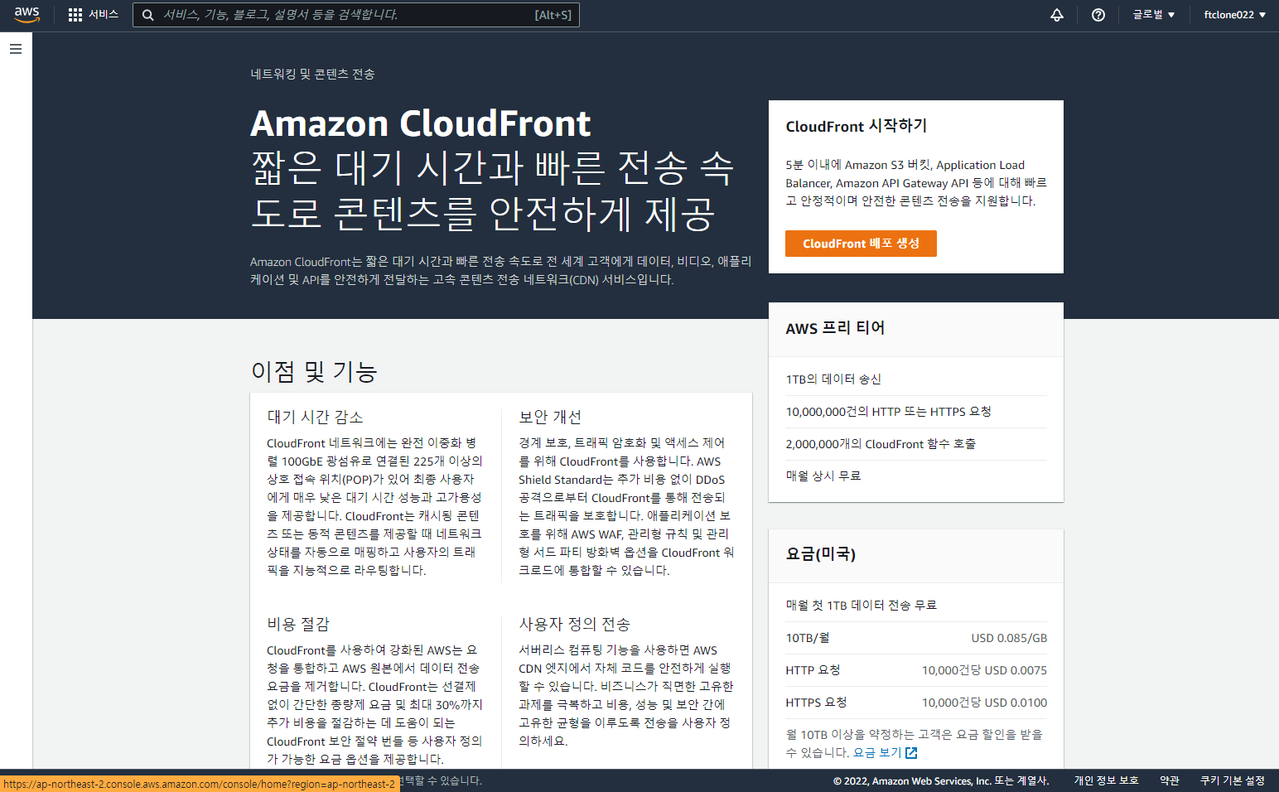The image size is (1279, 792).
Task: Click the 매월 상시 무료 row
Action: (x=916, y=476)
